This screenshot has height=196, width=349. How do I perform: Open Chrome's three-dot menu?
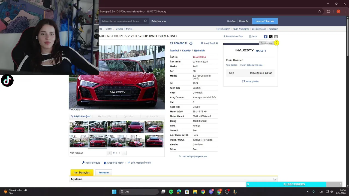(345, 11)
